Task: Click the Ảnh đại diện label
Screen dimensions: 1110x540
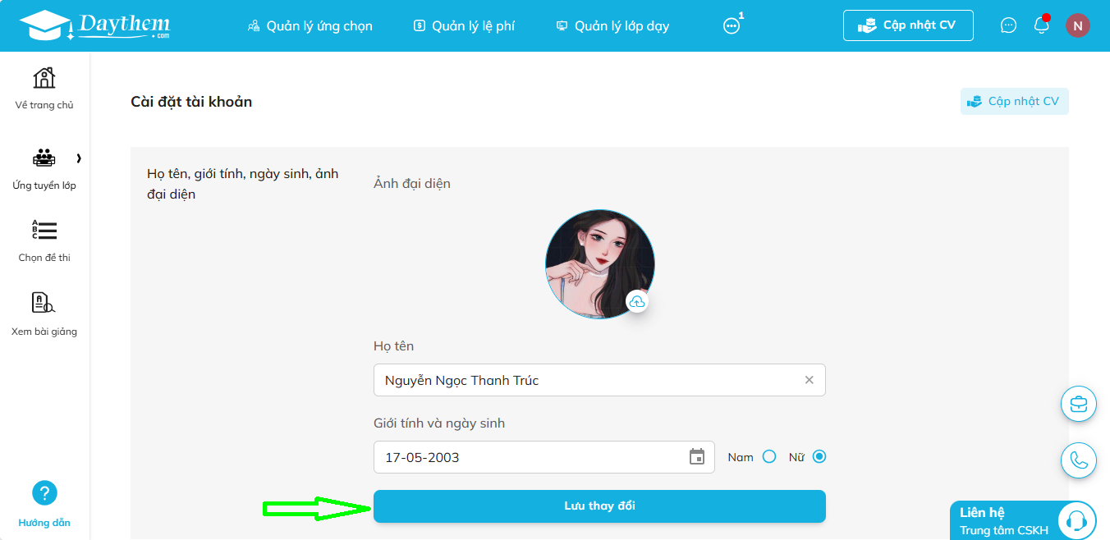Action: pos(412,183)
